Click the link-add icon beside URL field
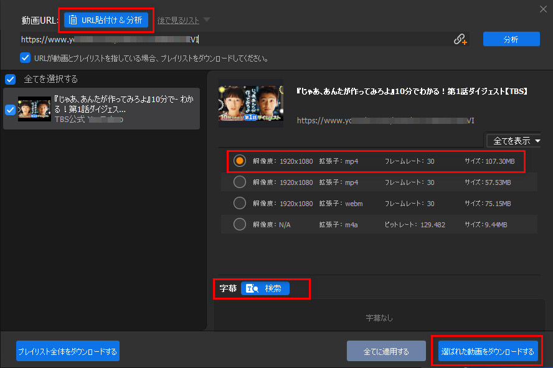The image size is (553, 368). (x=460, y=39)
